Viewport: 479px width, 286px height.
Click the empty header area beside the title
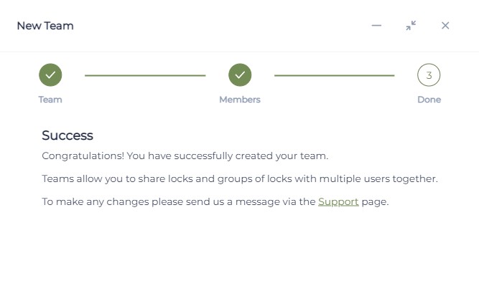(x=220, y=26)
